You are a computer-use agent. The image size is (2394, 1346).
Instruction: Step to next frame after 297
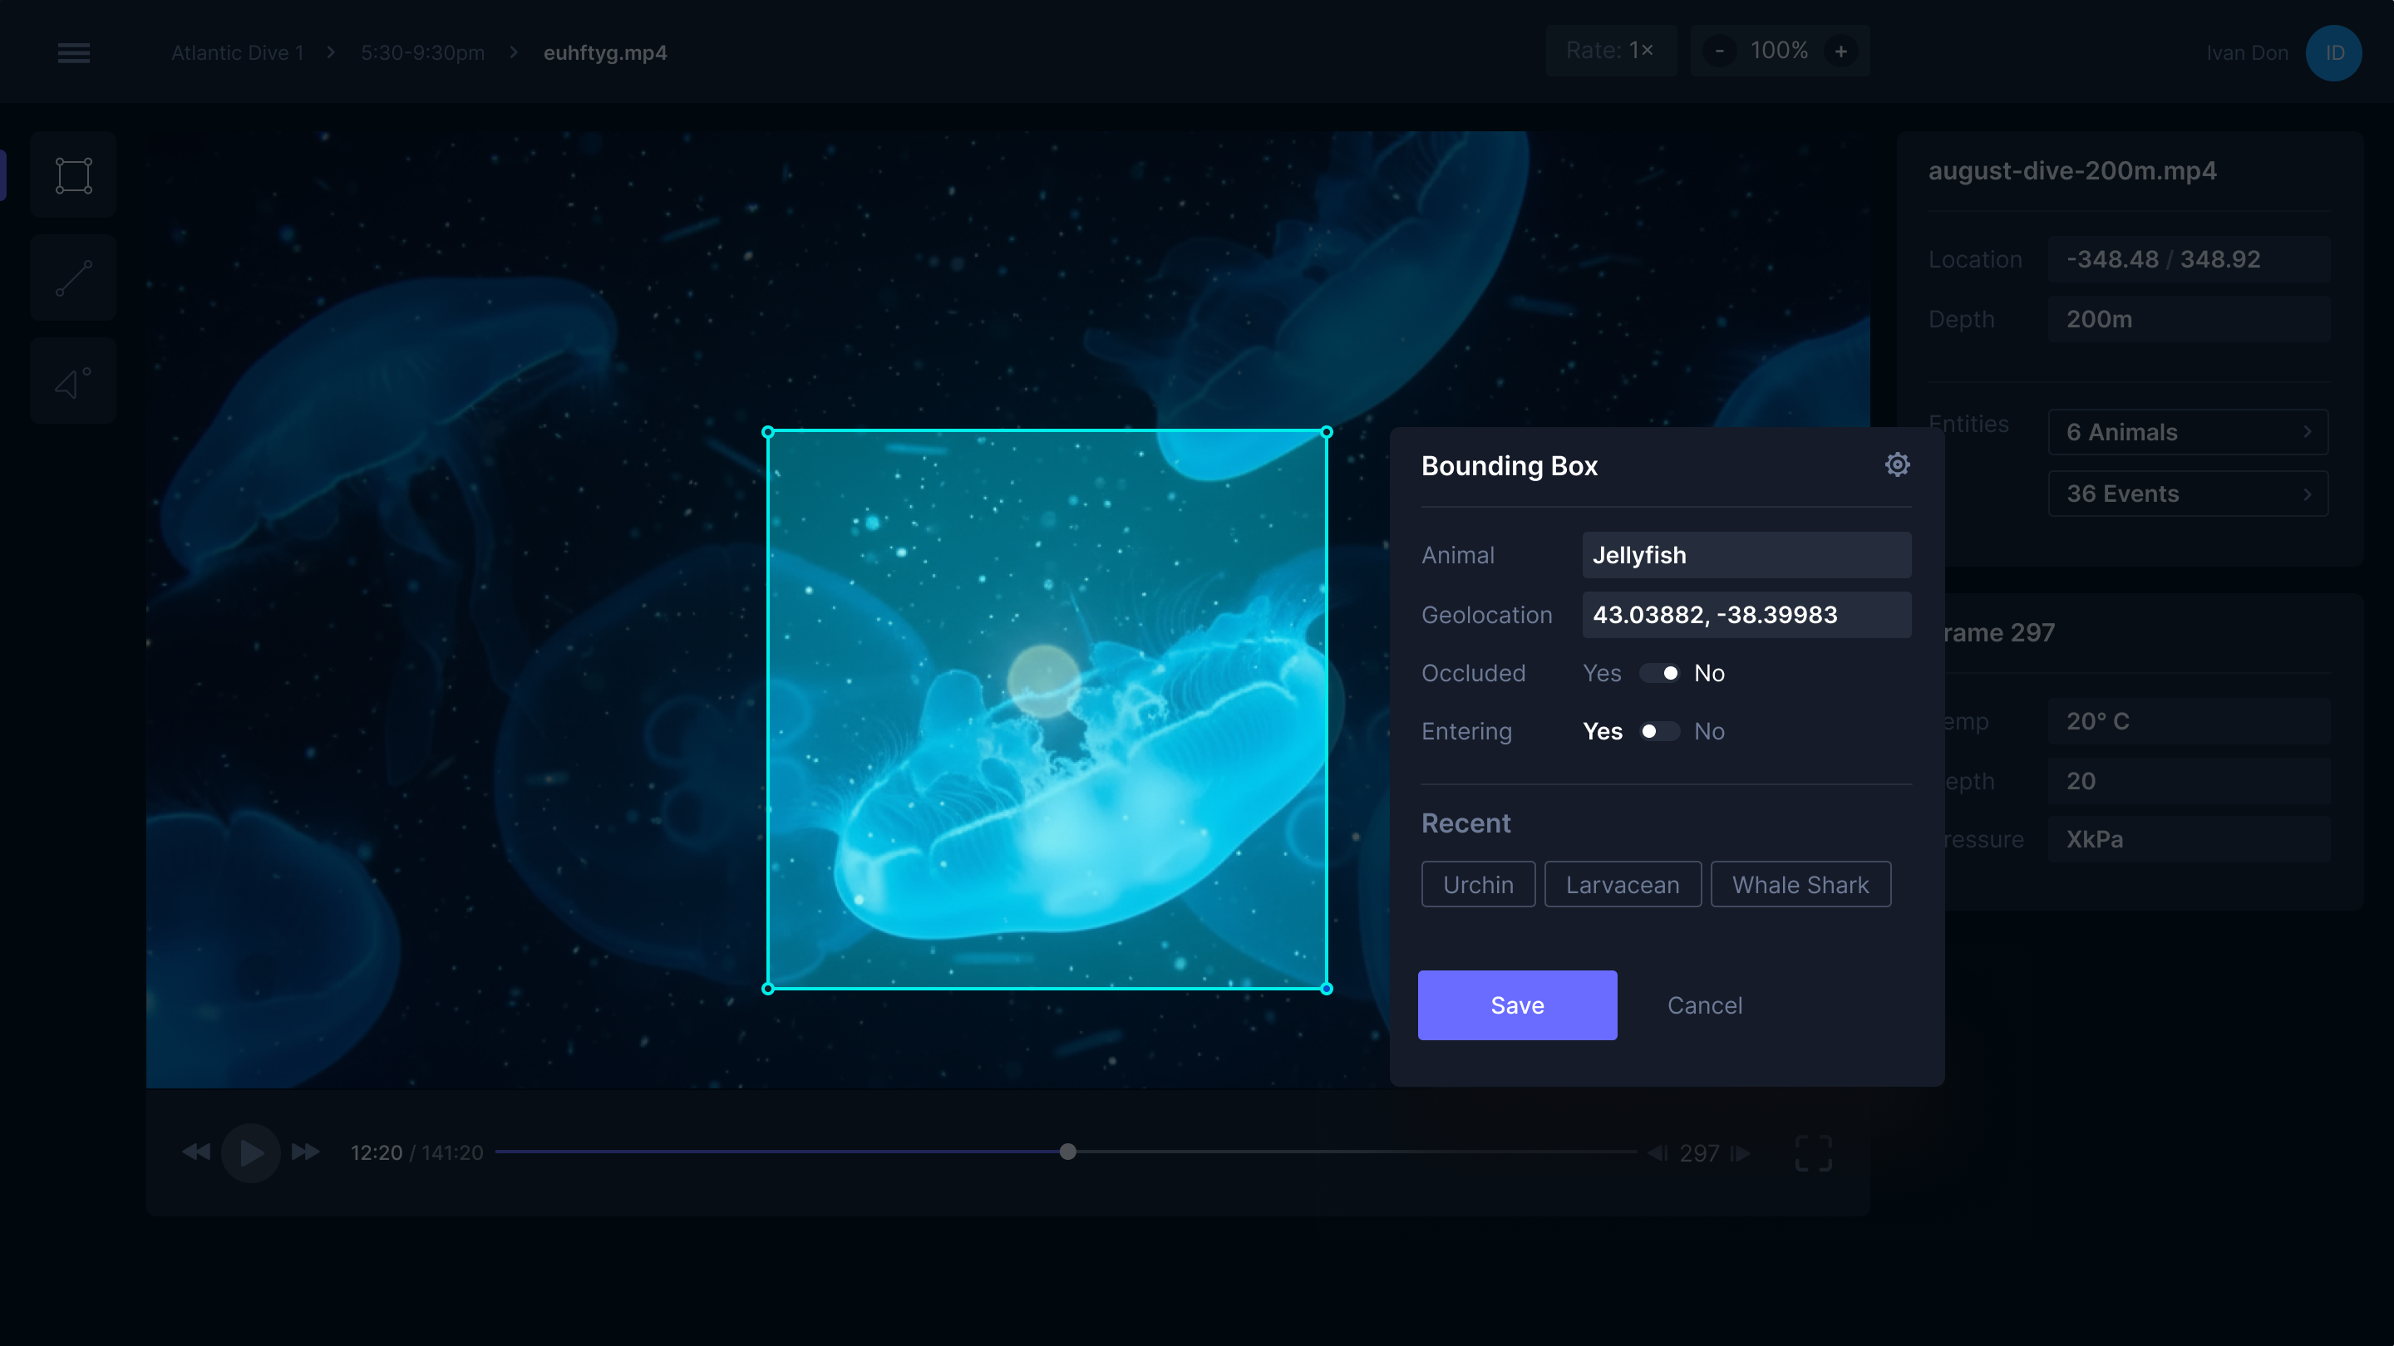[x=1741, y=1152]
